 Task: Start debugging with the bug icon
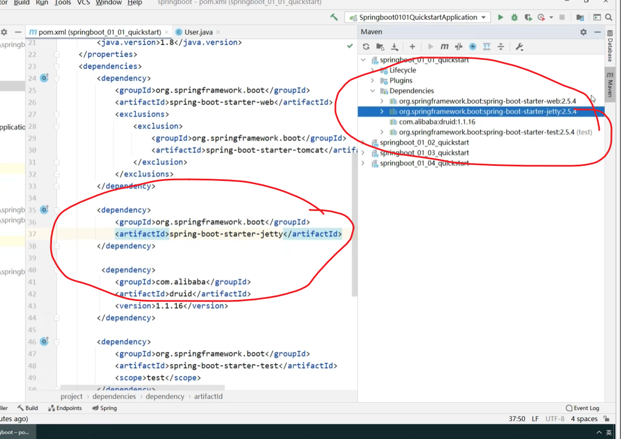(514, 17)
